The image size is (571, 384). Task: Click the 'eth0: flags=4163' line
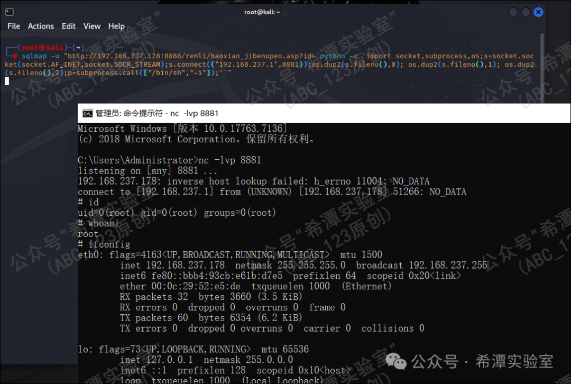point(230,254)
